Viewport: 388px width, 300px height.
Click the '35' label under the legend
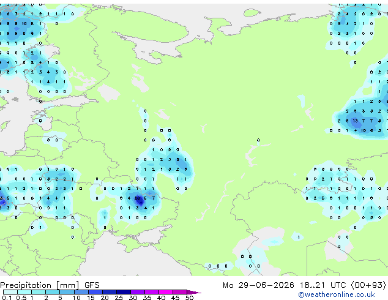point(147,298)
